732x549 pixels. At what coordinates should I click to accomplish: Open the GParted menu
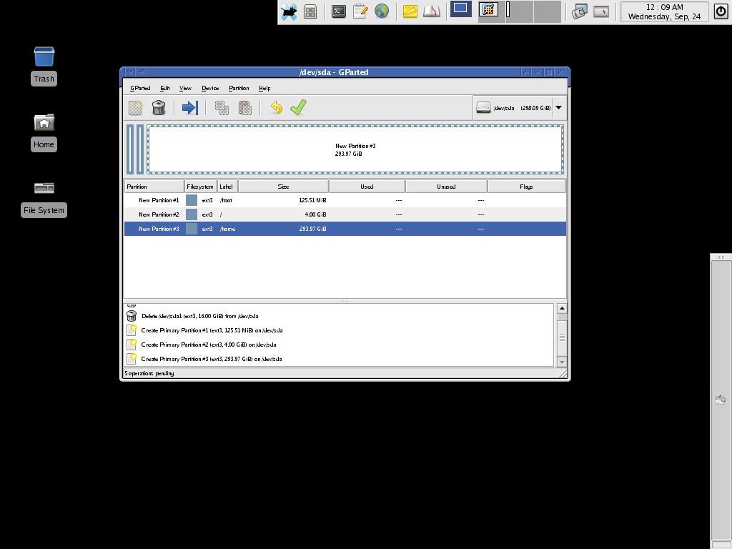pos(140,88)
